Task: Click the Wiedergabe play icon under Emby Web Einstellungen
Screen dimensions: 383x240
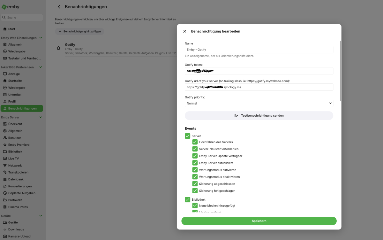Action: 5,51
